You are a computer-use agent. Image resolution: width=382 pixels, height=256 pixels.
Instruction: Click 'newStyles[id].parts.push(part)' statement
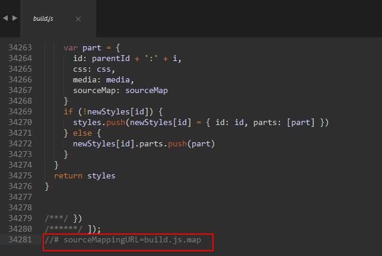click(x=144, y=144)
